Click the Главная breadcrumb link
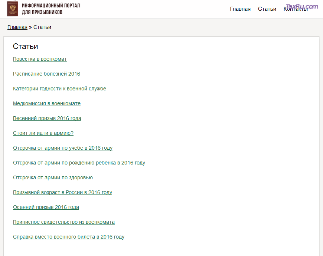This screenshot has width=323, height=256. [x=17, y=27]
